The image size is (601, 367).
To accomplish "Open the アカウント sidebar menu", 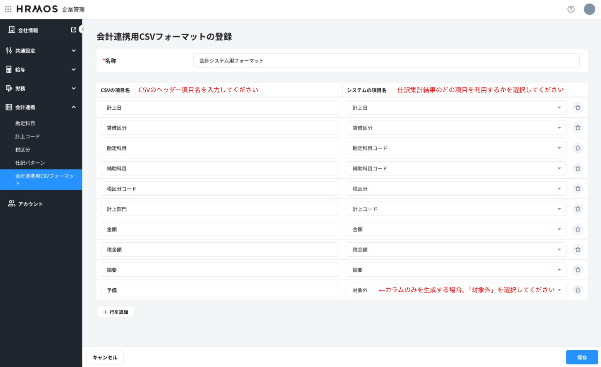I will (x=30, y=204).
